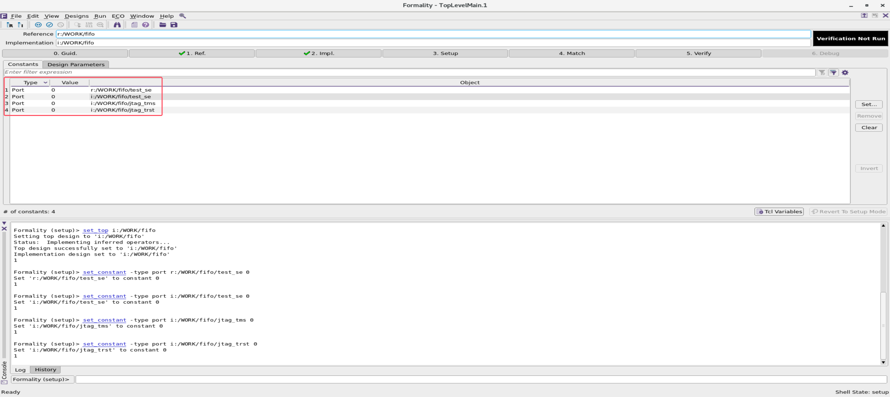
Task: Click the magnifier icon beside the Help menu
Action: click(x=183, y=16)
